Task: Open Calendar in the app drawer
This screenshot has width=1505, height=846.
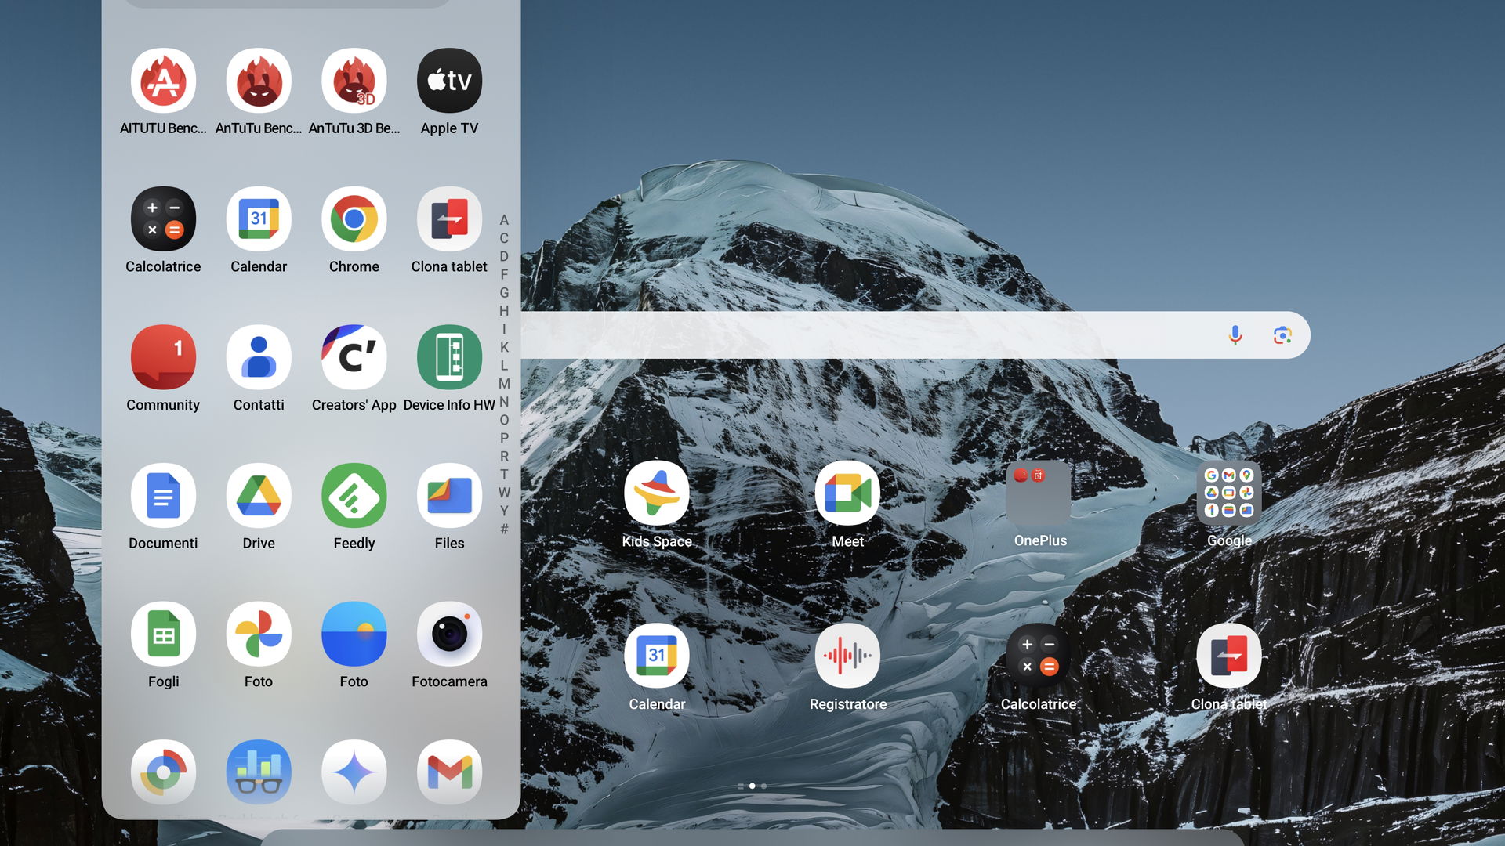Action: 259,219
